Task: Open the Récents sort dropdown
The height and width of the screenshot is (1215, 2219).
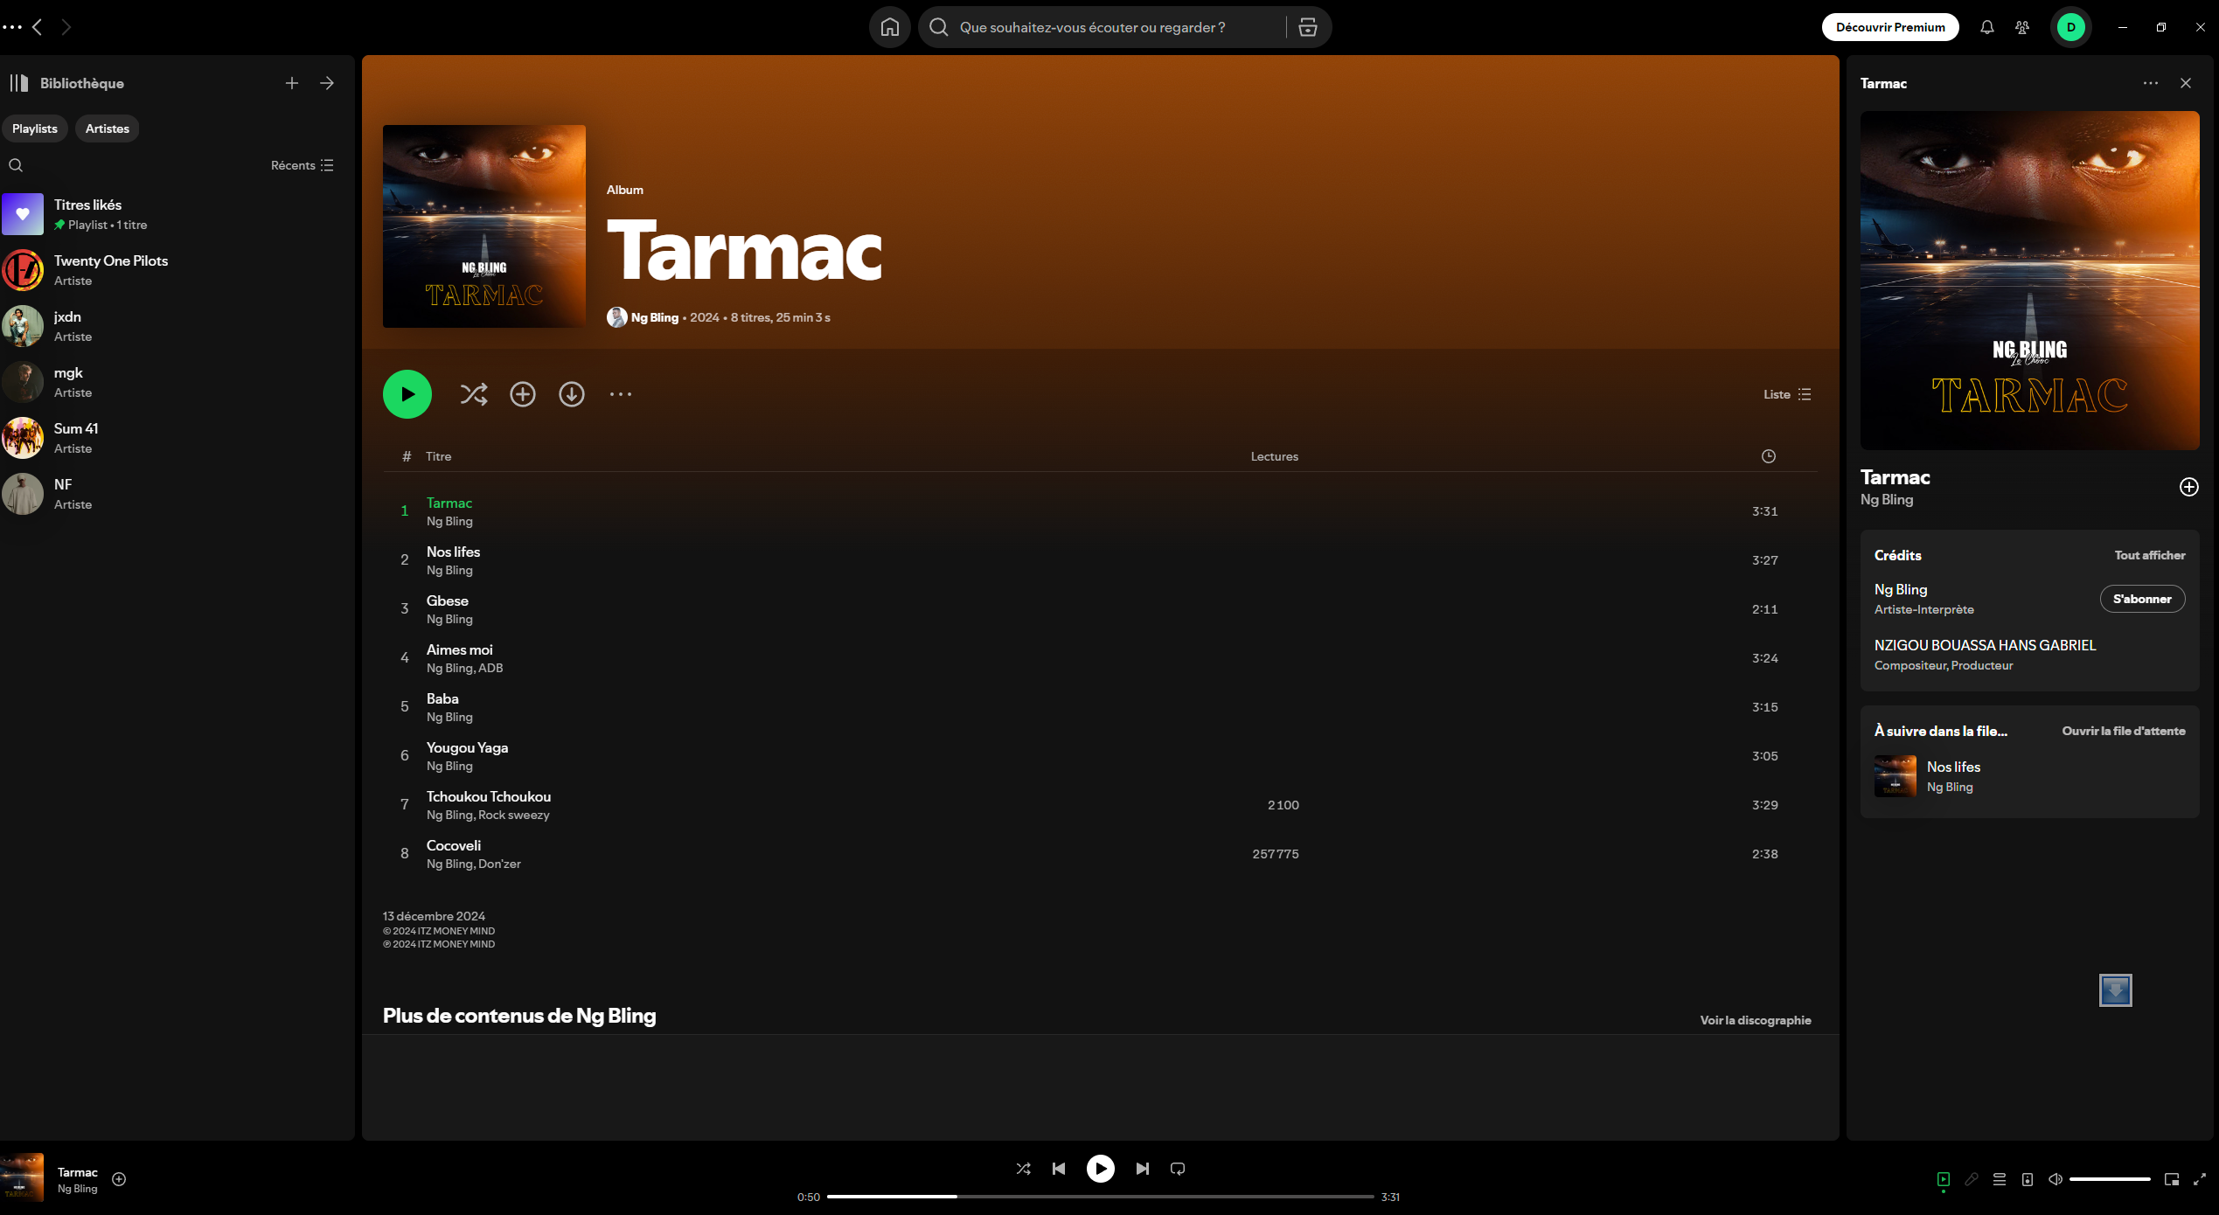Action: (302, 165)
